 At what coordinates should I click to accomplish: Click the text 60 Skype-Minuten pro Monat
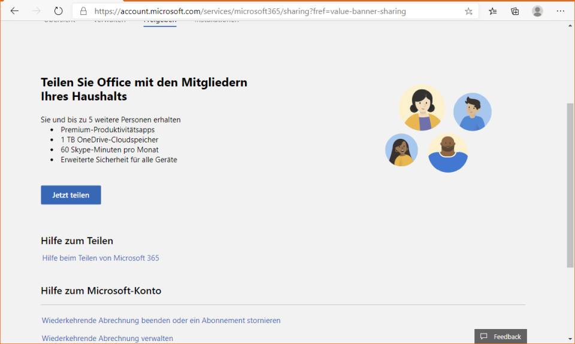click(109, 150)
